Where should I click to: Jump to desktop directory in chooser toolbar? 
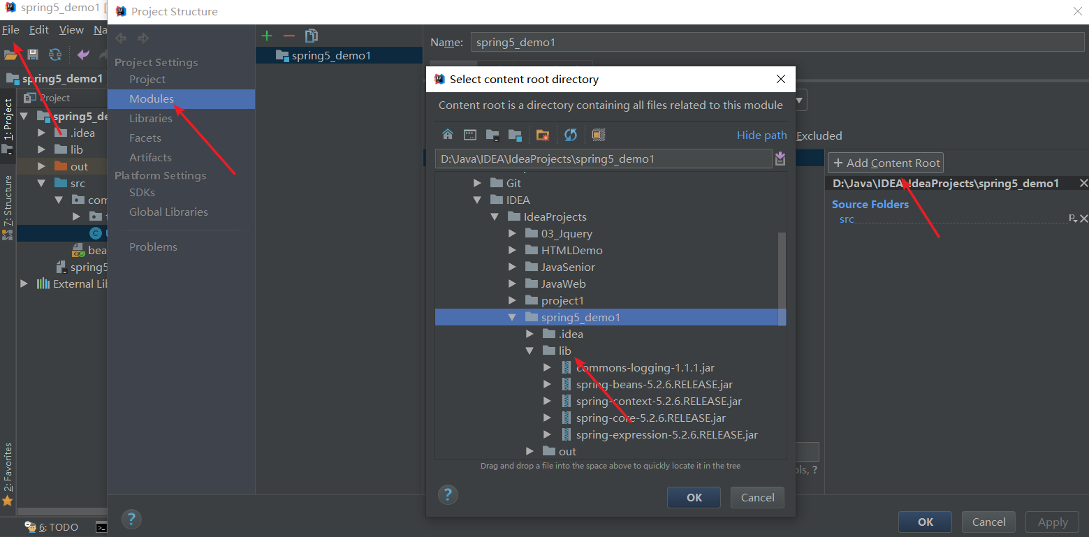tap(470, 135)
